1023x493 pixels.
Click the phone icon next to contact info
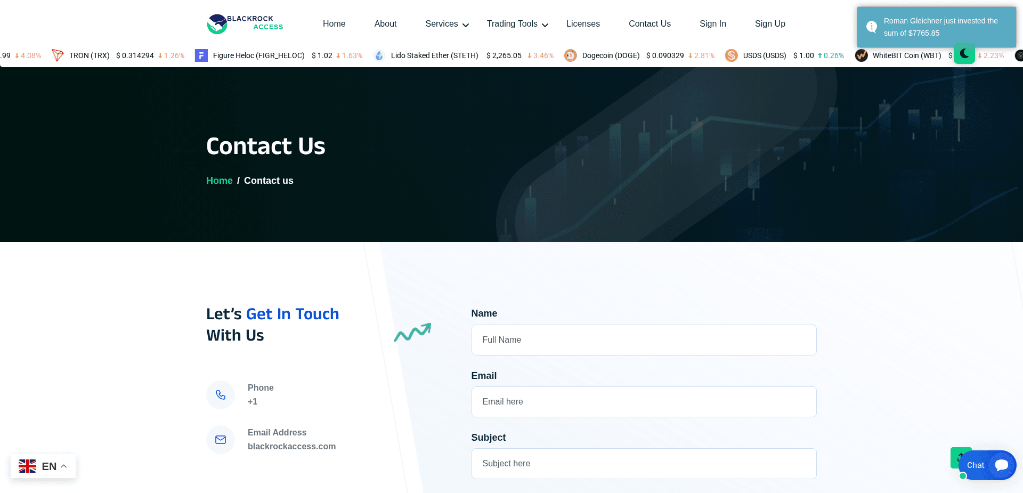pyautogui.click(x=221, y=395)
